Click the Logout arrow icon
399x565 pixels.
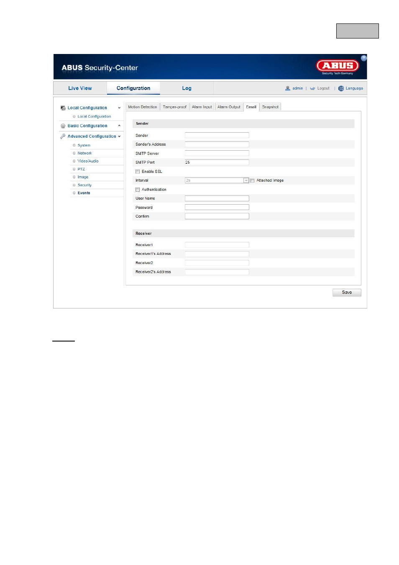click(x=312, y=88)
